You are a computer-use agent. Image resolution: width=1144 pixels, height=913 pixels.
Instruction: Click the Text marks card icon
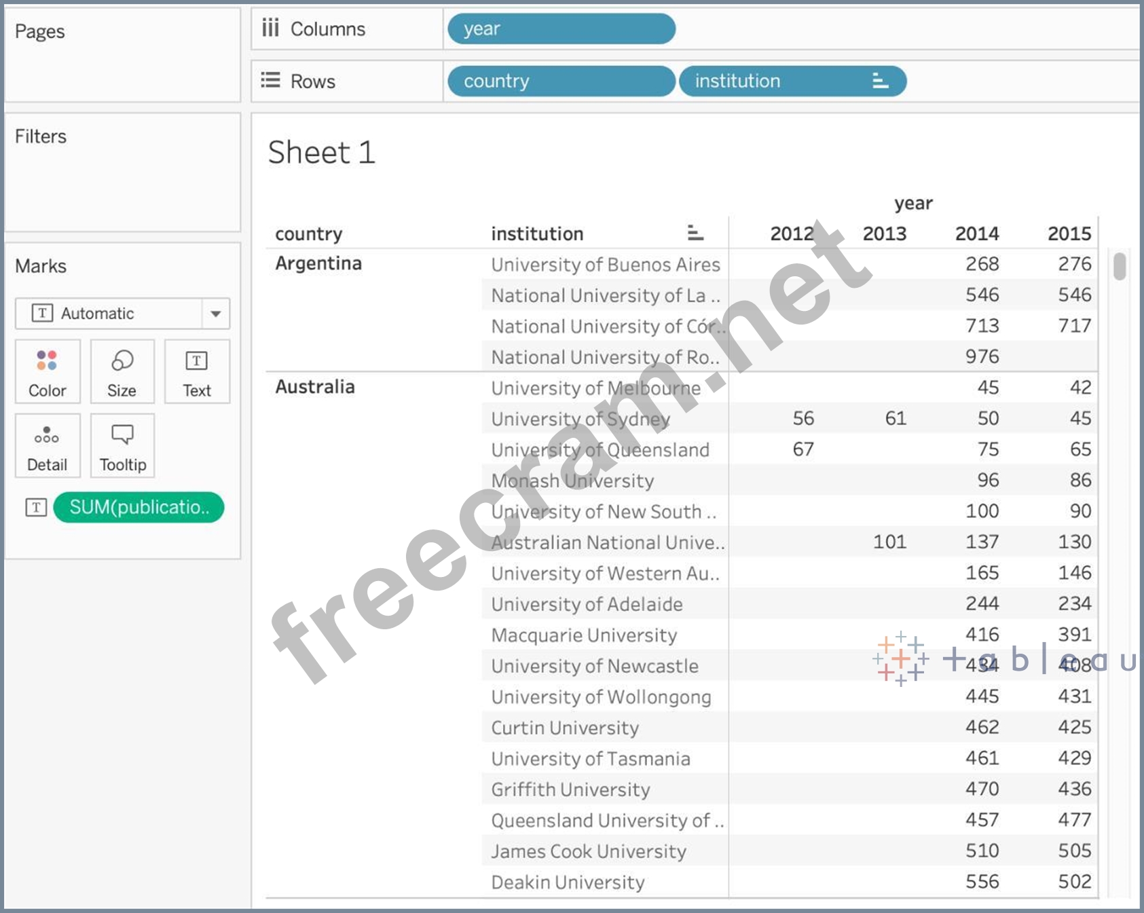coord(196,371)
